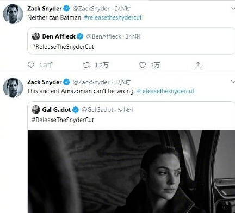Share the Neither can Batman tweet
This screenshot has width=235, height=213.
[198, 65]
